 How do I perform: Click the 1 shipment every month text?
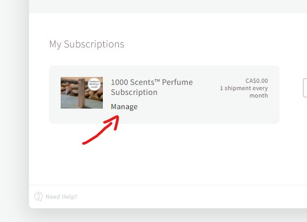(244, 92)
